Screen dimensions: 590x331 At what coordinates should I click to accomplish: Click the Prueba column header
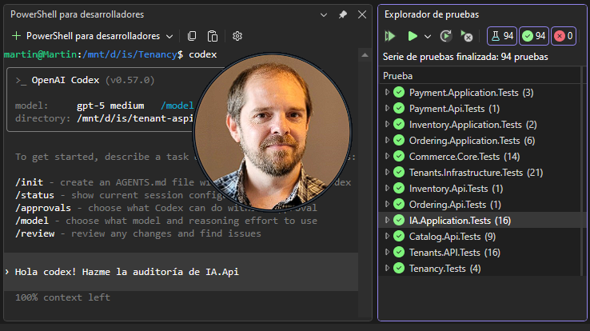397,76
